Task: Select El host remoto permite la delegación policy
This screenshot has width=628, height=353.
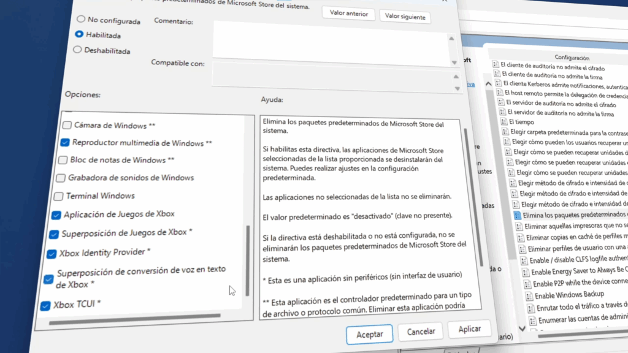Action: click(x=566, y=94)
